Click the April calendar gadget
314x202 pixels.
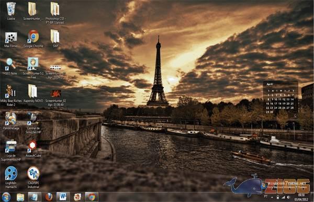pyautogui.click(x=281, y=97)
